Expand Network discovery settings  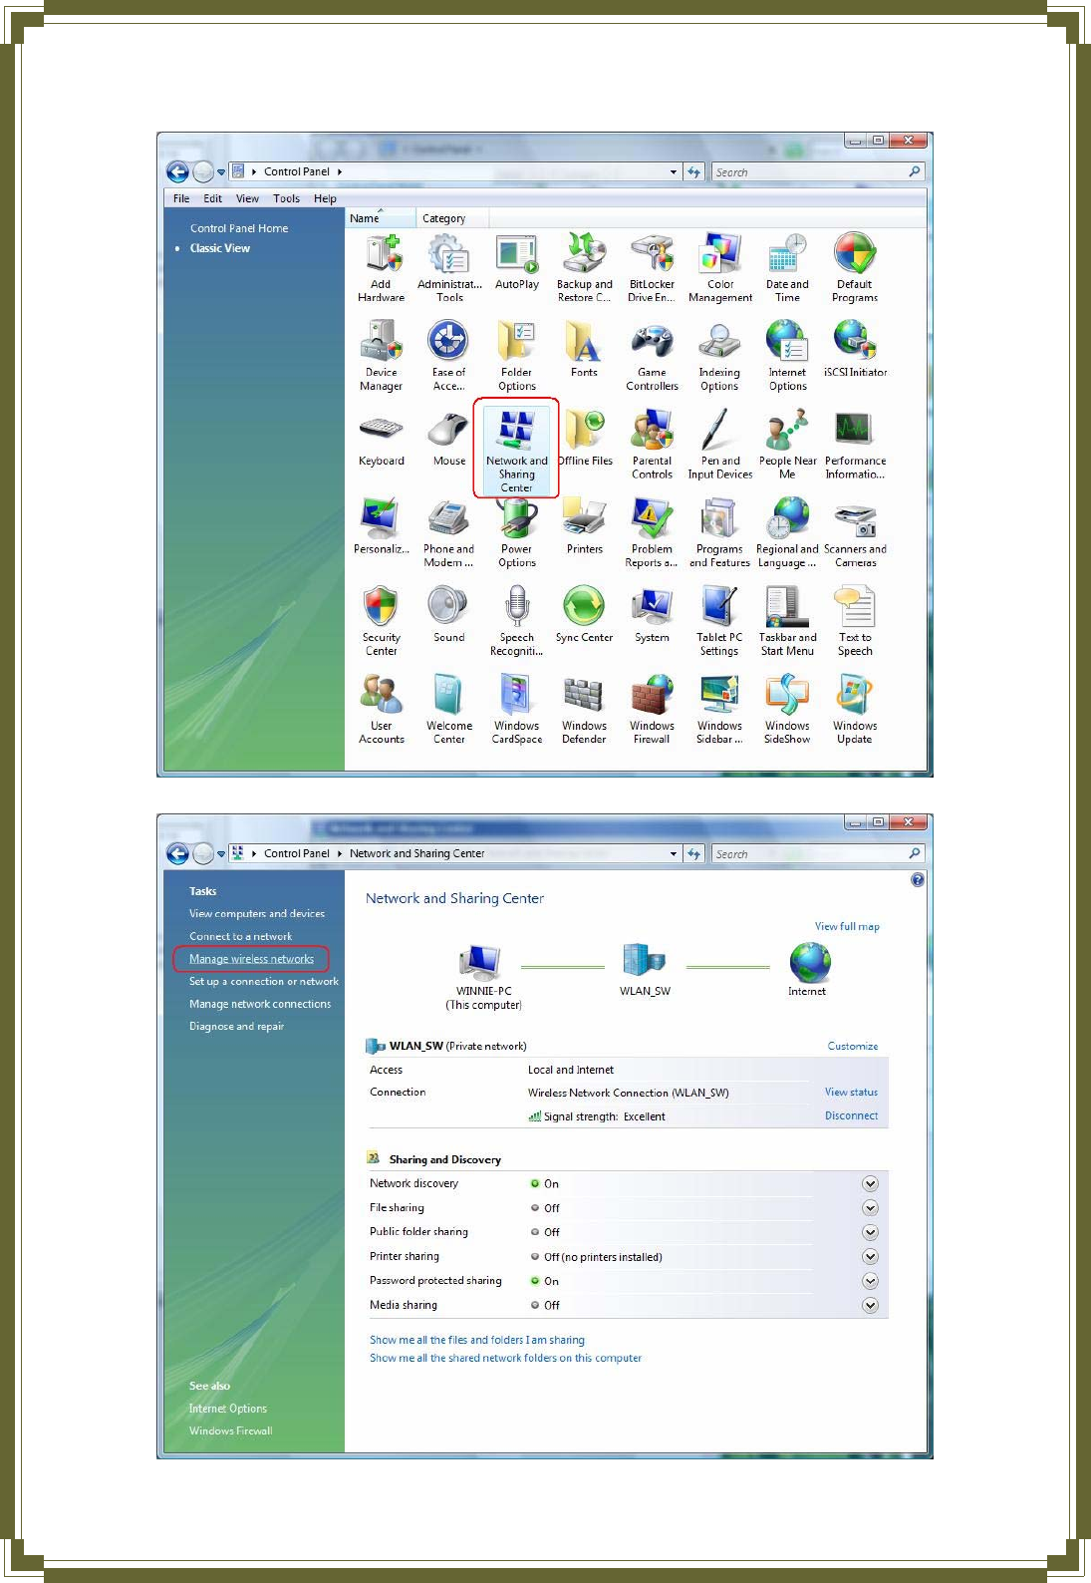(x=870, y=1183)
